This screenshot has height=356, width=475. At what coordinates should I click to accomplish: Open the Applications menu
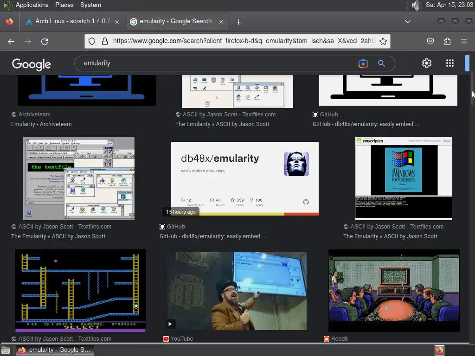tap(32, 5)
